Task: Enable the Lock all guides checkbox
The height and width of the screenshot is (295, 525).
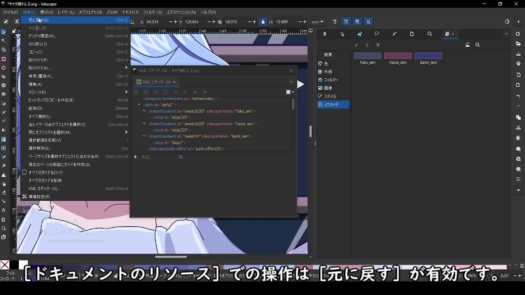Action: [24, 172]
